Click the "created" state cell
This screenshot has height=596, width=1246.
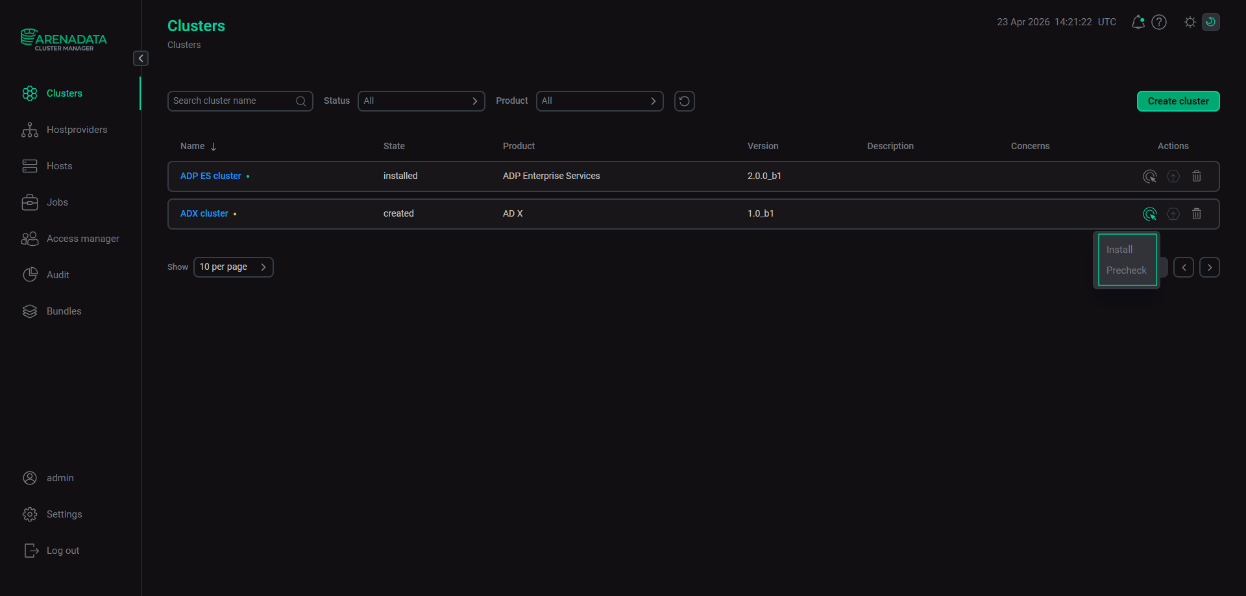[398, 214]
